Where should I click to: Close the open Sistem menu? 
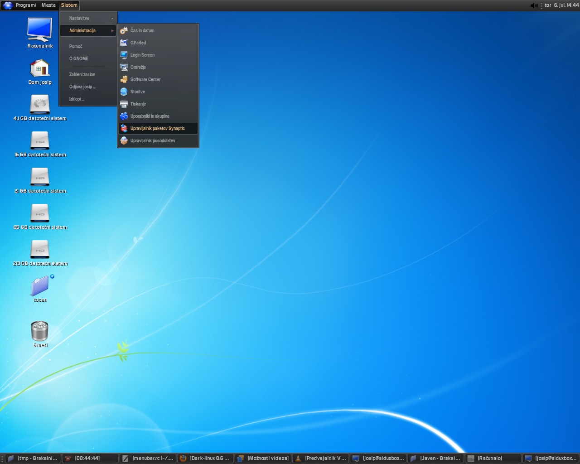pos(69,5)
